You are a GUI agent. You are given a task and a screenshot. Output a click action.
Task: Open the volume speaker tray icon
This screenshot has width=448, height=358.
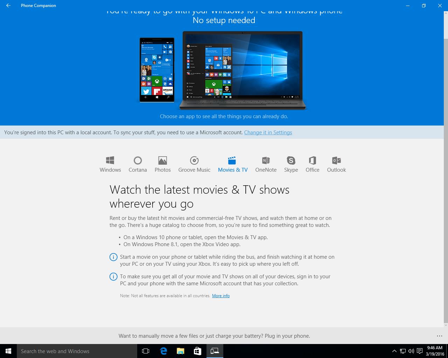point(411,351)
